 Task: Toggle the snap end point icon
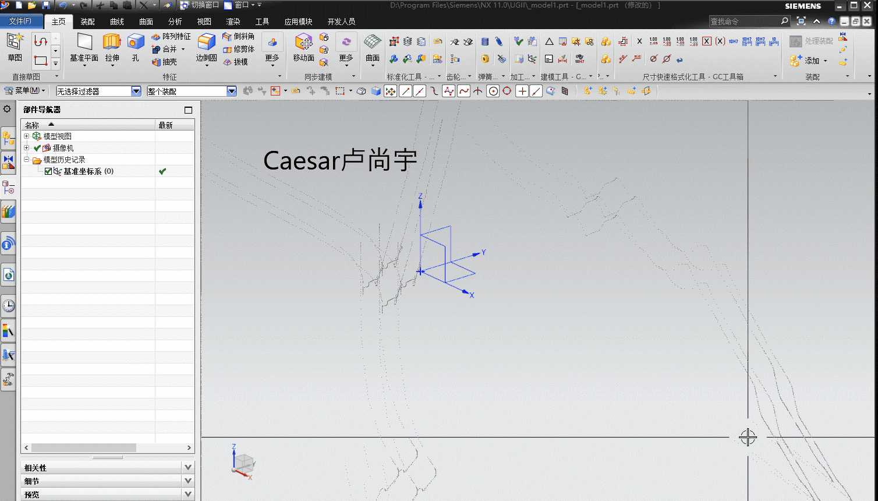pos(406,91)
